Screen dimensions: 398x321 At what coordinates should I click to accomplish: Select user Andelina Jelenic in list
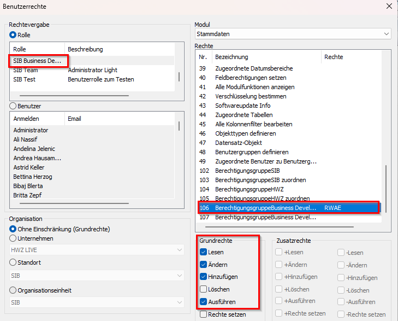[34, 149]
